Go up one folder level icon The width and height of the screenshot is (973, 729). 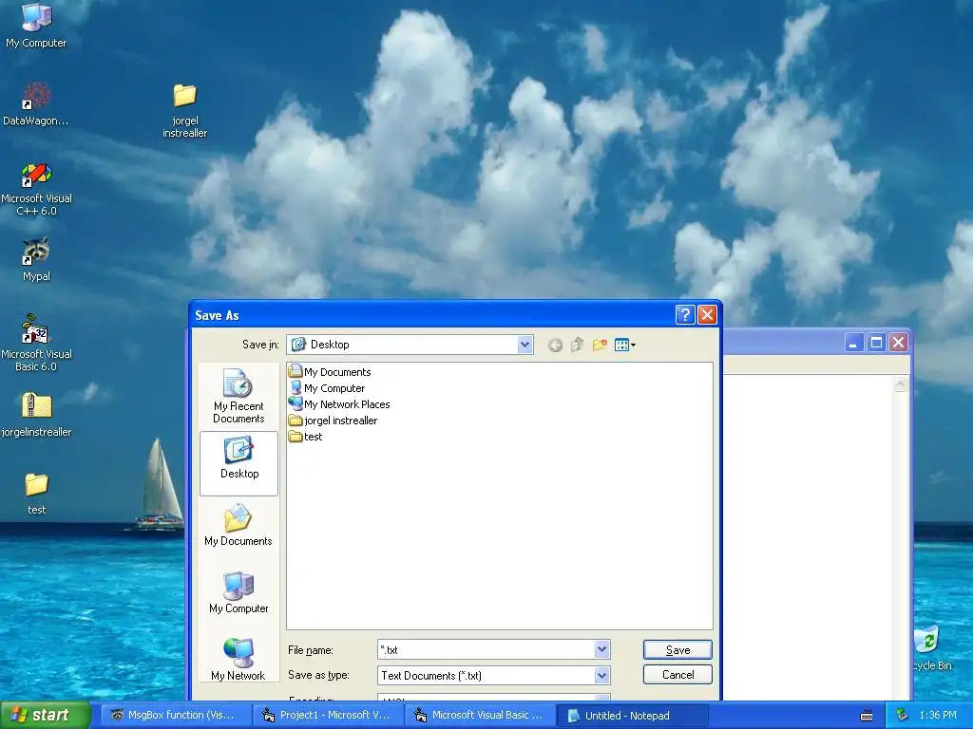pos(577,345)
